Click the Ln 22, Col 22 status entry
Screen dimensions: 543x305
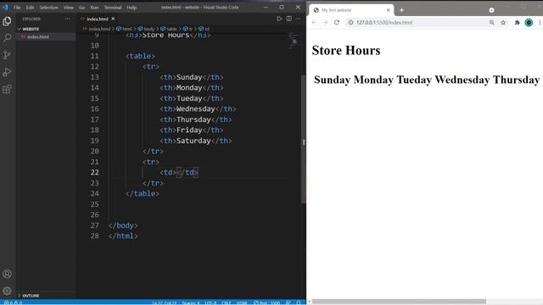(x=164, y=303)
